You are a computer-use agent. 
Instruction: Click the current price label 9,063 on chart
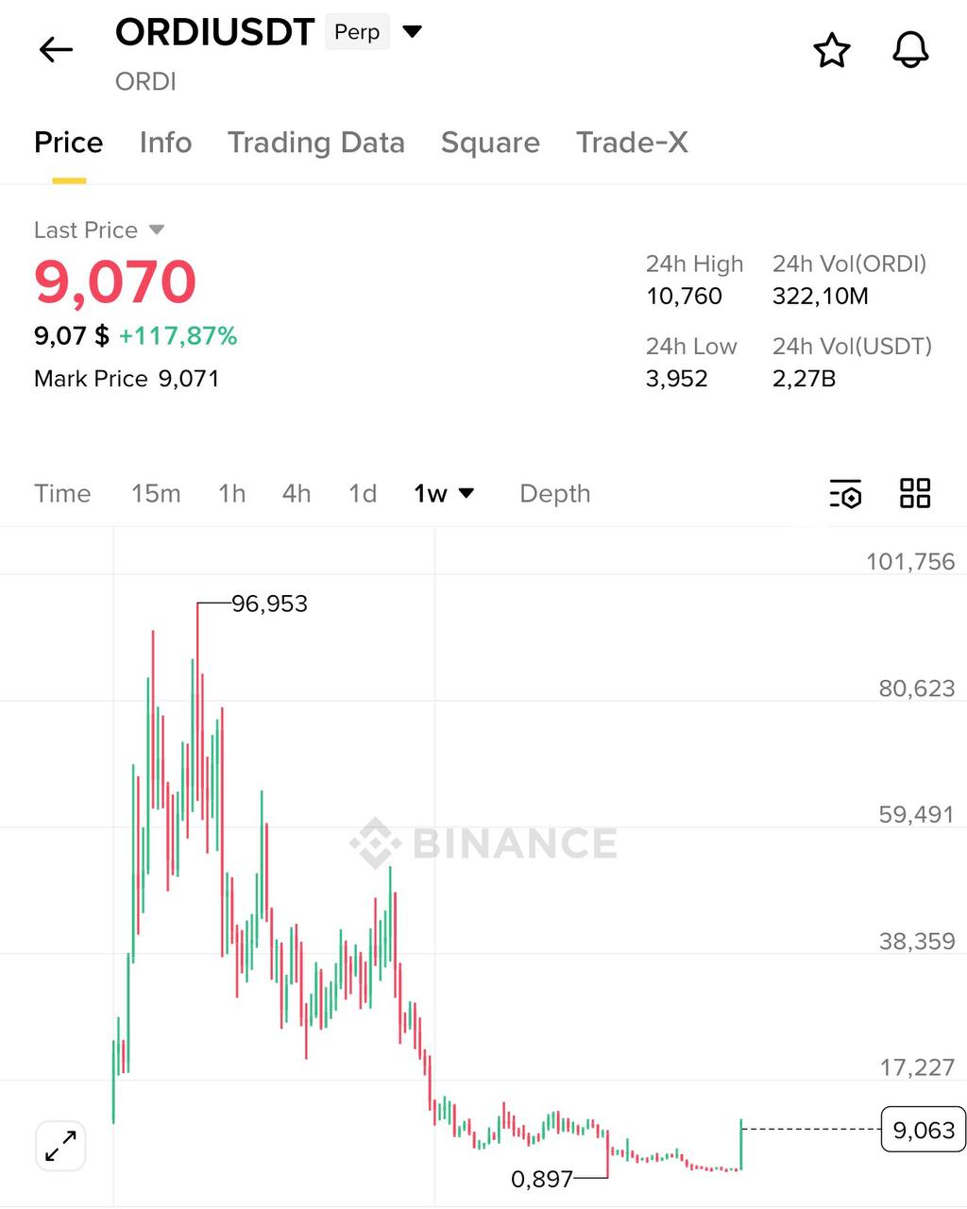[922, 1130]
